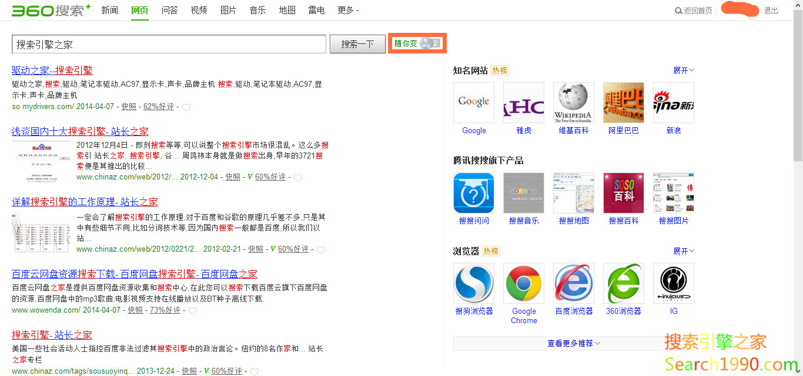Click the 搜搜问问 text label

pyautogui.click(x=474, y=221)
